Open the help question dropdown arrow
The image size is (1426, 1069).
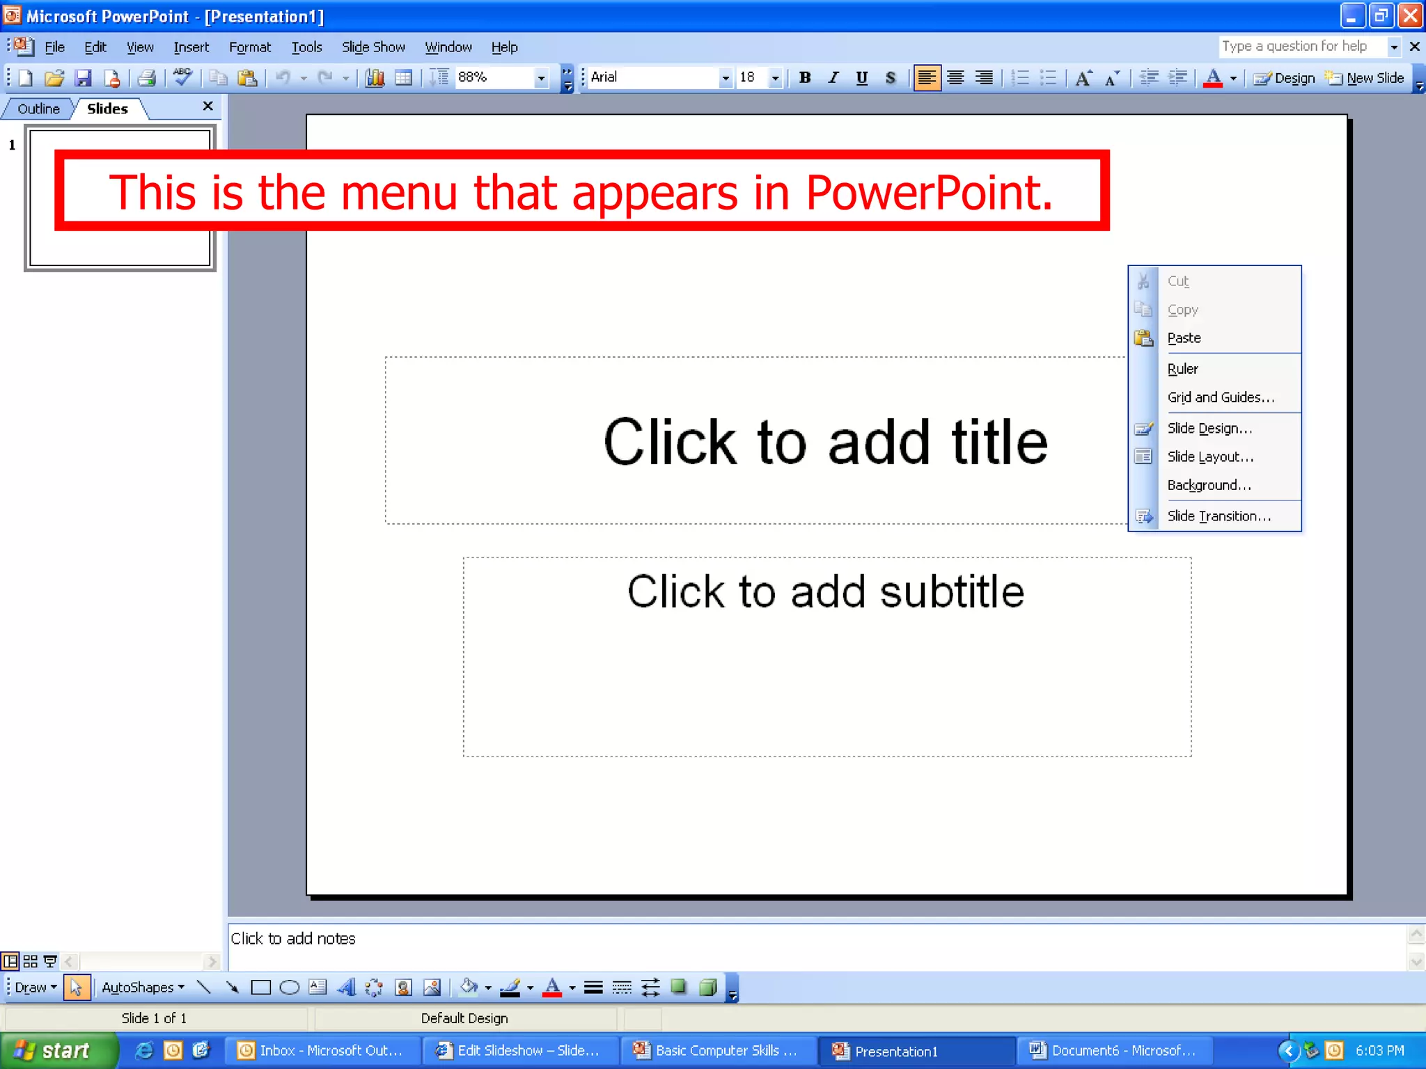pyautogui.click(x=1394, y=47)
